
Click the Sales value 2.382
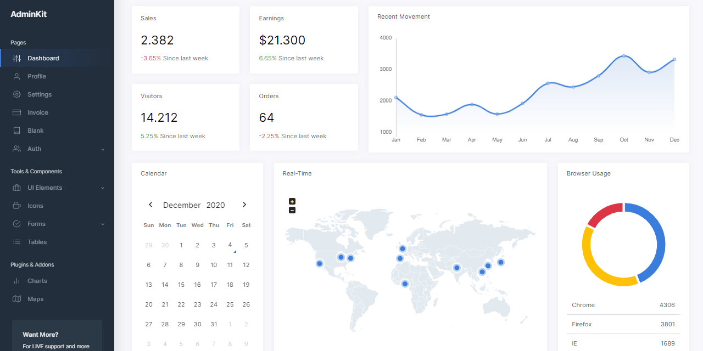click(157, 40)
